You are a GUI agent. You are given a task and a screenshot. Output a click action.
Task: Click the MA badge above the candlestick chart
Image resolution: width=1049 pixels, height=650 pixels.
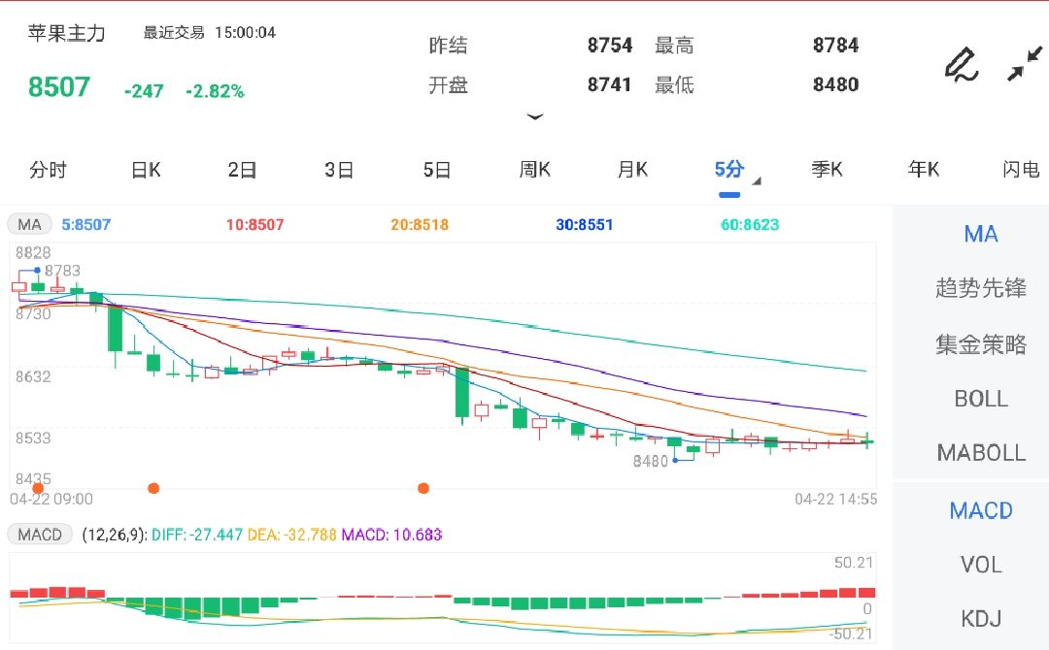pyautogui.click(x=30, y=225)
